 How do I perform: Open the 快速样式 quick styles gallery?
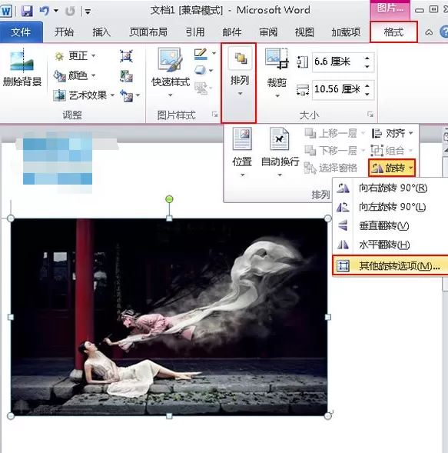click(x=171, y=72)
